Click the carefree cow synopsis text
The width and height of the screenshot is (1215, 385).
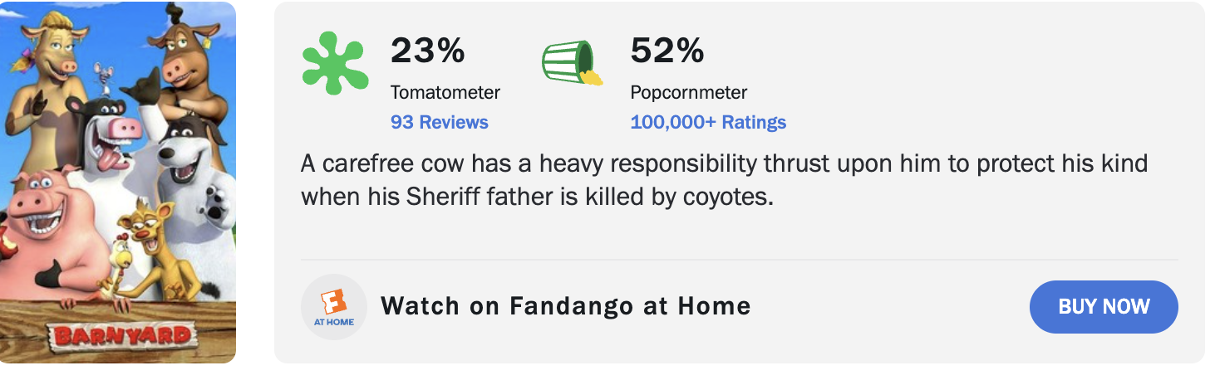pyautogui.click(x=724, y=180)
